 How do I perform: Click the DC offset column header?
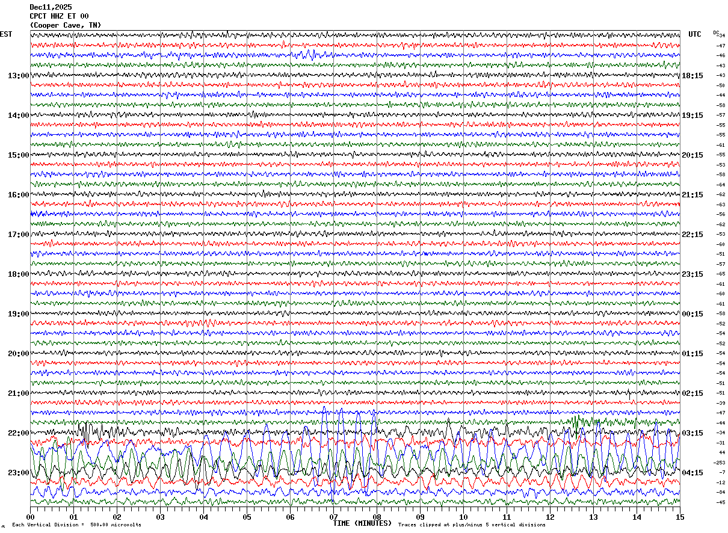pyautogui.click(x=716, y=32)
